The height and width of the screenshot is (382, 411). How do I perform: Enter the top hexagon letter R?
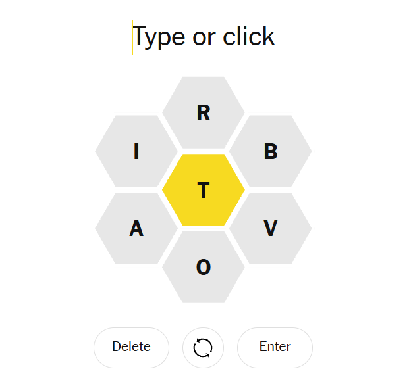point(204,112)
